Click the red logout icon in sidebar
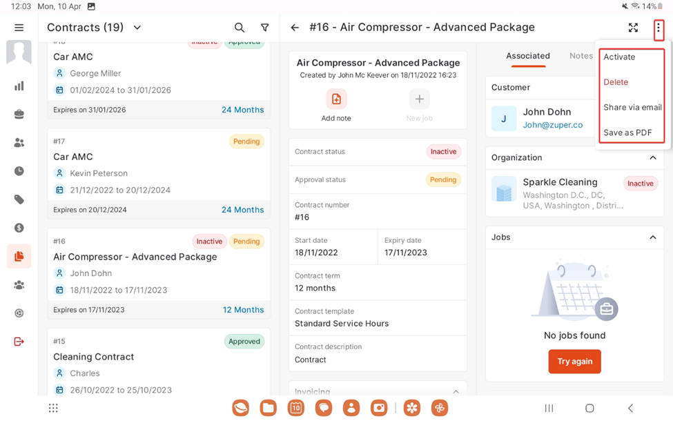The image size is (673, 421). (19, 342)
